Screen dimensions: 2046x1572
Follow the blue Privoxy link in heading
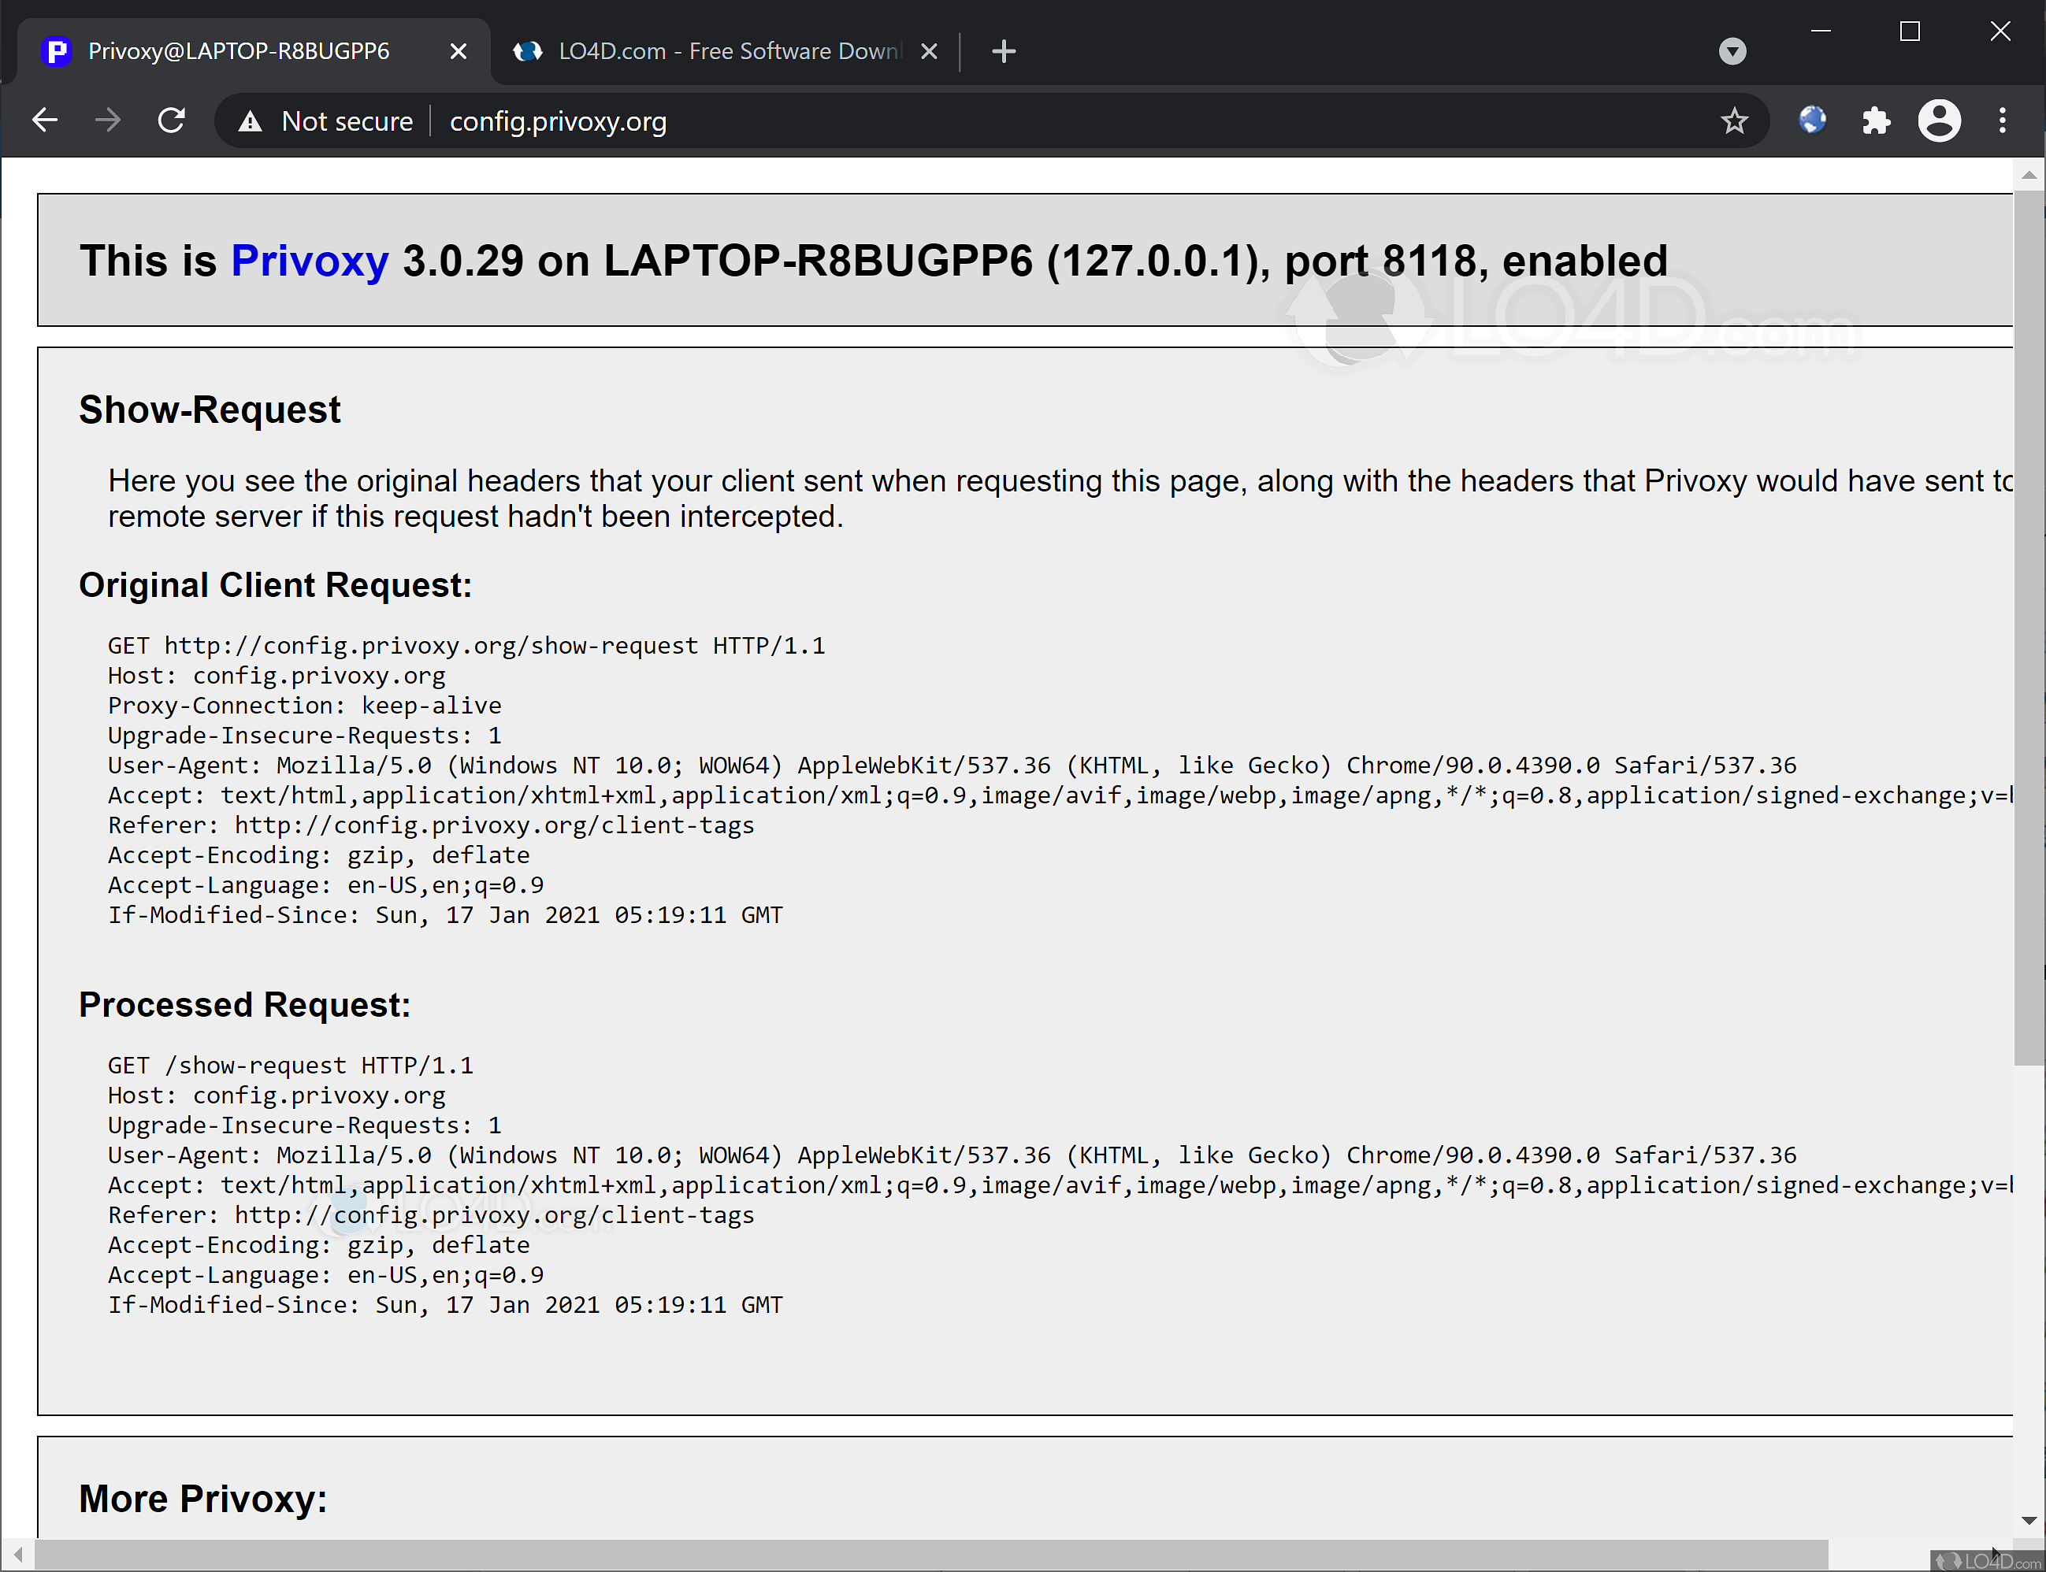click(x=309, y=261)
